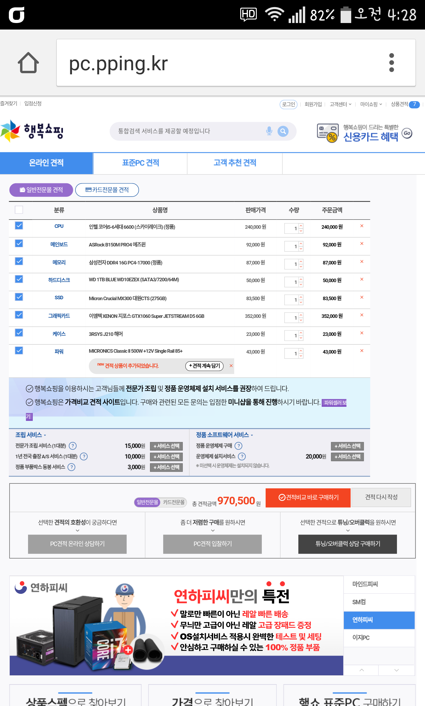This screenshot has width=425, height=706.
Task: Switch to the 표준PC 견적 tab
Action: pos(140,163)
